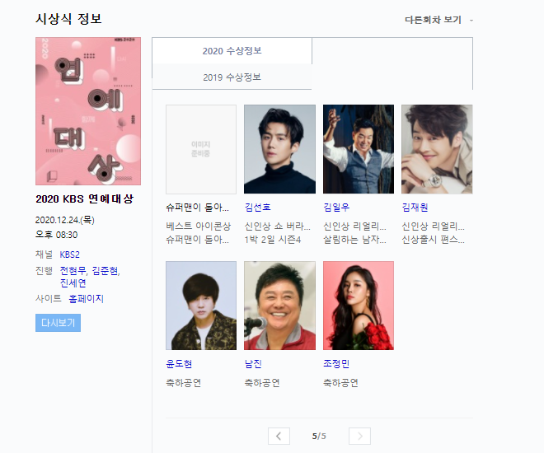Open the KBS2 channel link
The image size is (544, 453).
70,255
